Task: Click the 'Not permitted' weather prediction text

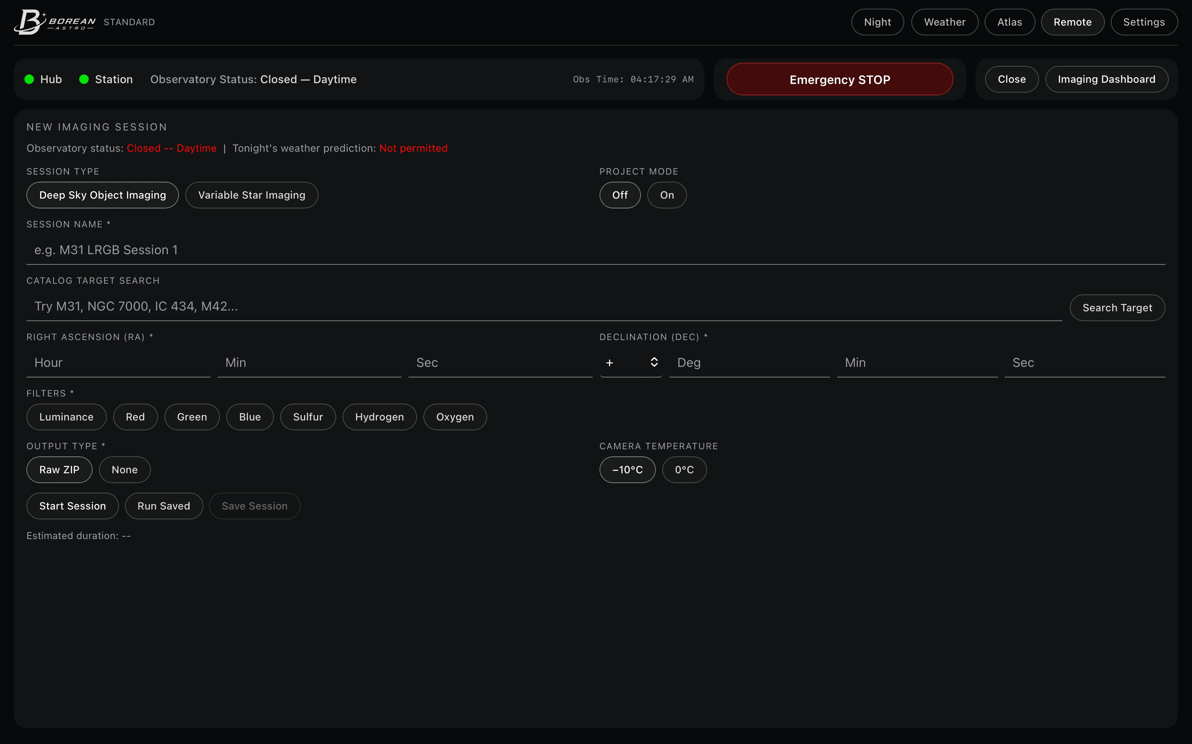Action: click(x=413, y=148)
